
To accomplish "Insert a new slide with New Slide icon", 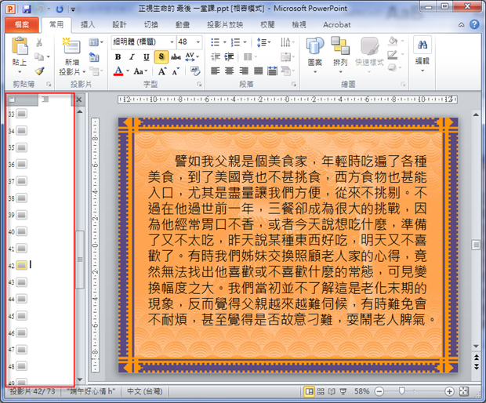I will click(x=71, y=48).
